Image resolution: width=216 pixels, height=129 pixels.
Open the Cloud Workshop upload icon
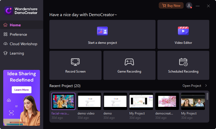(x=5, y=44)
